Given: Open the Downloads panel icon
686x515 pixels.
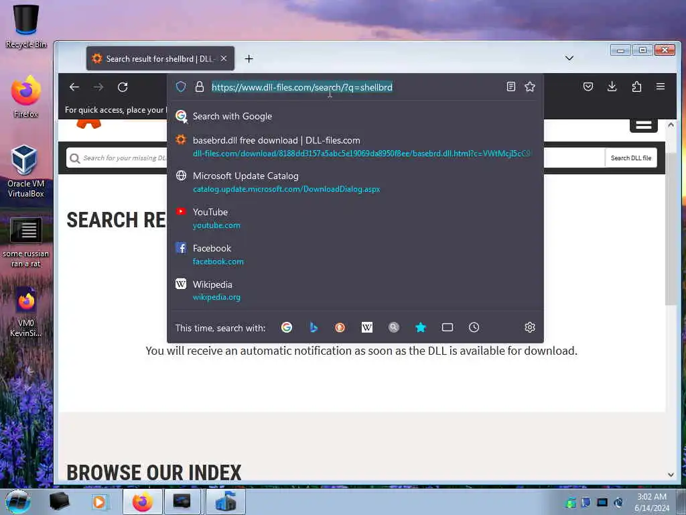Looking at the screenshot, I should (x=612, y=87).
